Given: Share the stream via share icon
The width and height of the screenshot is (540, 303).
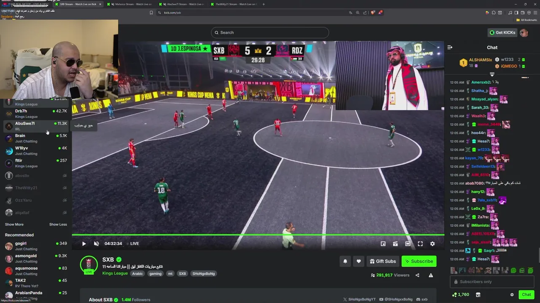Looking at the screenshot, I should coord(417,275).
